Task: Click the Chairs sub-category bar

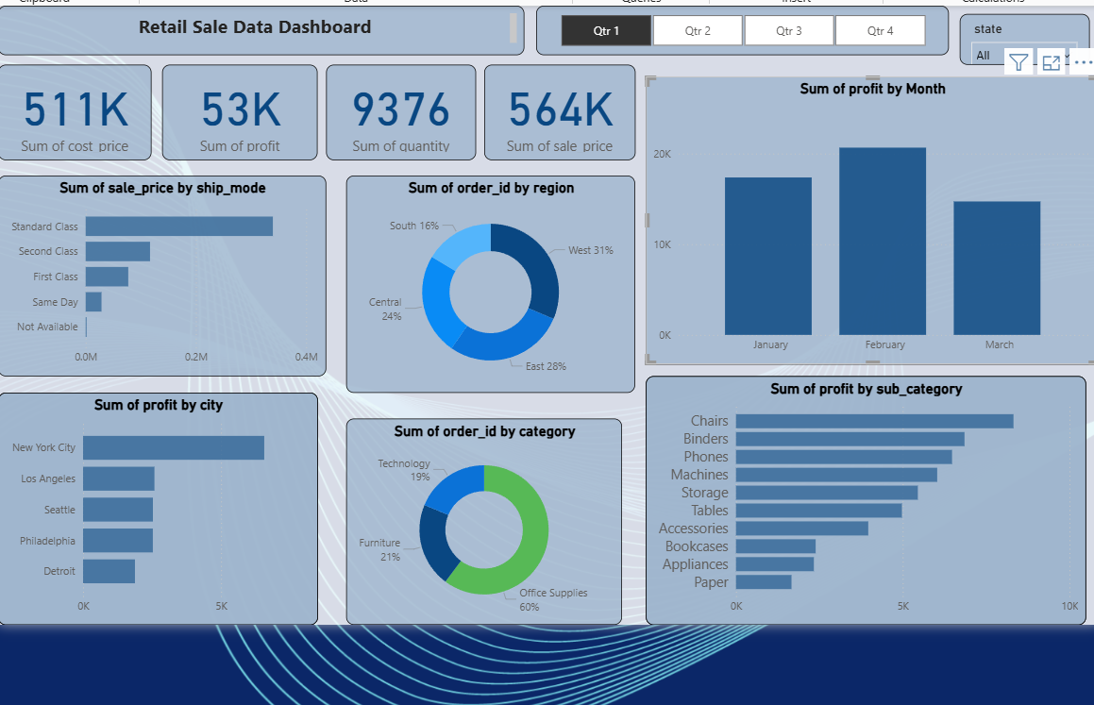Action: (874, 421)
